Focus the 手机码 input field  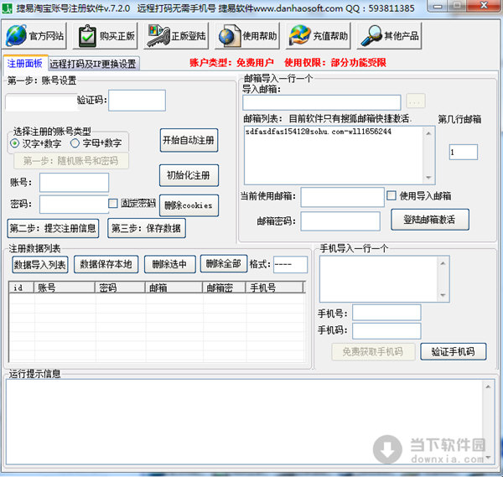click(386, 331)
